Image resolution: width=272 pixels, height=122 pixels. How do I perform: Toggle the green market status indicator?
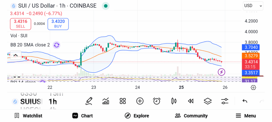click(x=106, y=6)
